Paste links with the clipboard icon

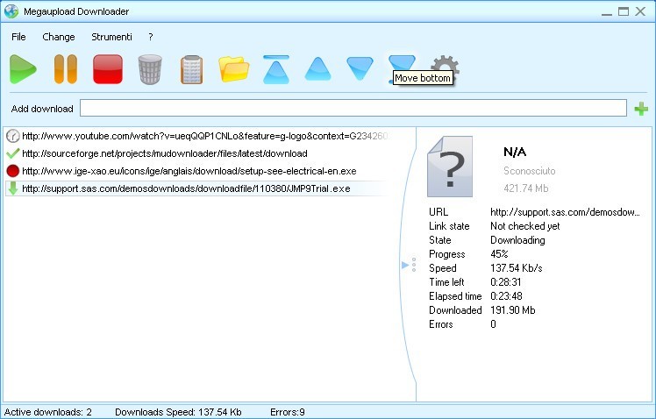click(x=191, y=69)
